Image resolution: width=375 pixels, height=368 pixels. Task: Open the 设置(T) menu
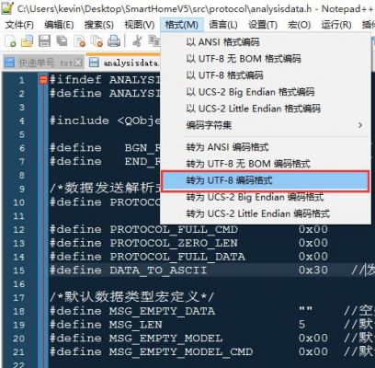pyautogui.click(x=263, y=25)
